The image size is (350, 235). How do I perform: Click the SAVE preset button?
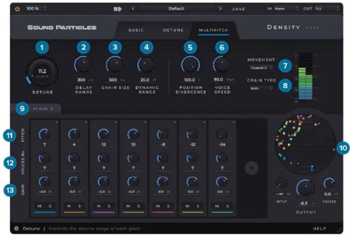239,9
